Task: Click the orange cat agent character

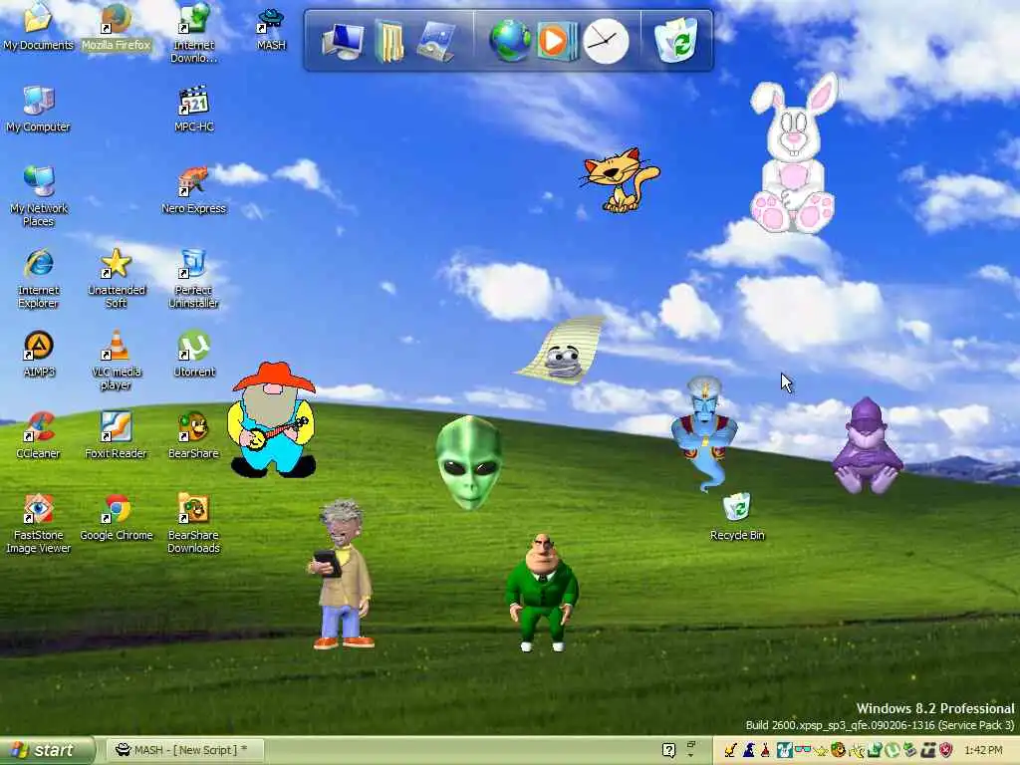Action: 620,180
